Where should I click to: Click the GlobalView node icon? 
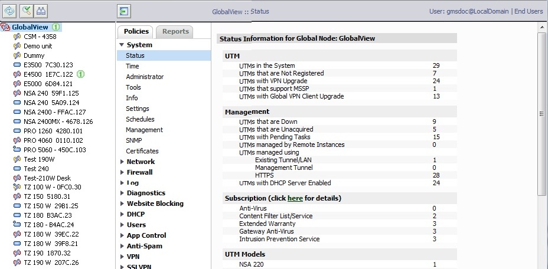tap(5, 27)
